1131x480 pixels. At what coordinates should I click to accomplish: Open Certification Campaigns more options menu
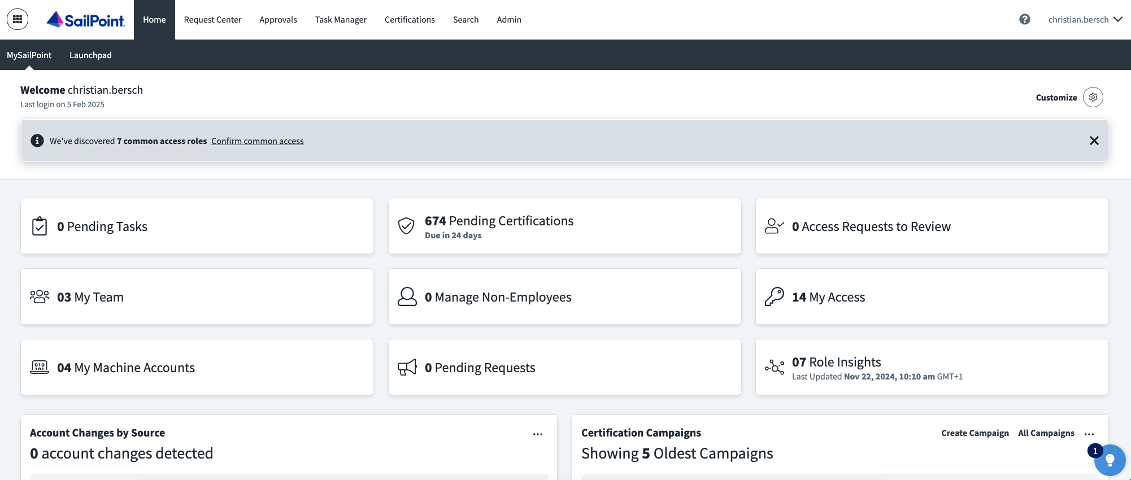pos(1089,434)
